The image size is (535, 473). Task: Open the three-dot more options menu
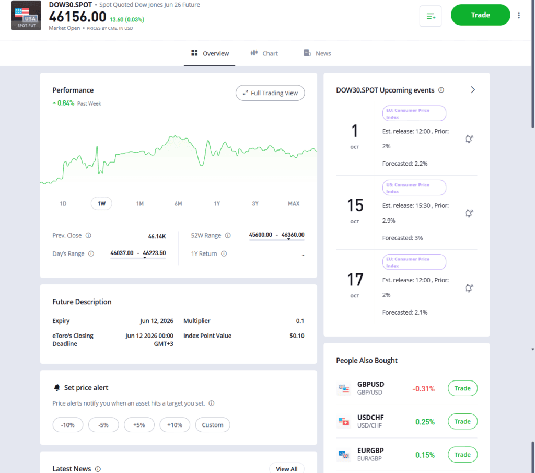tap(518, 15)
